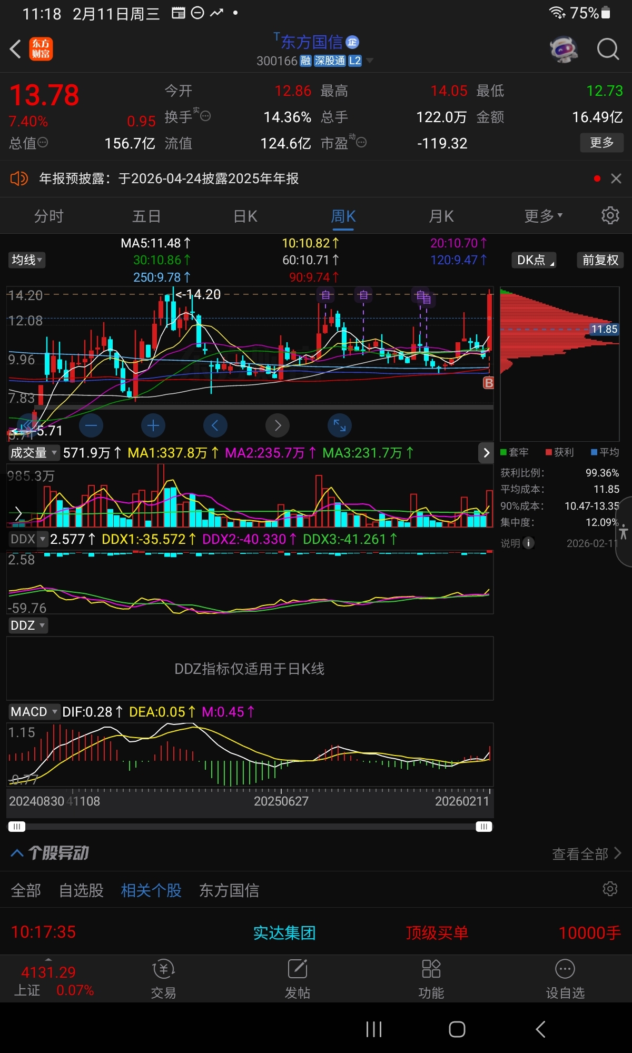Tap the 11.85 average cost label
Viewport: 632px width, 1053px height.
coord(604,329)
